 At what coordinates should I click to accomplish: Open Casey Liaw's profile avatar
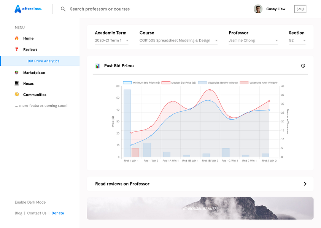tap(258, 9)
